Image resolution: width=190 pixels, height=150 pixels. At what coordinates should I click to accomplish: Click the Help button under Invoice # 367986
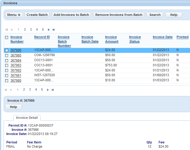click(13, 107)
